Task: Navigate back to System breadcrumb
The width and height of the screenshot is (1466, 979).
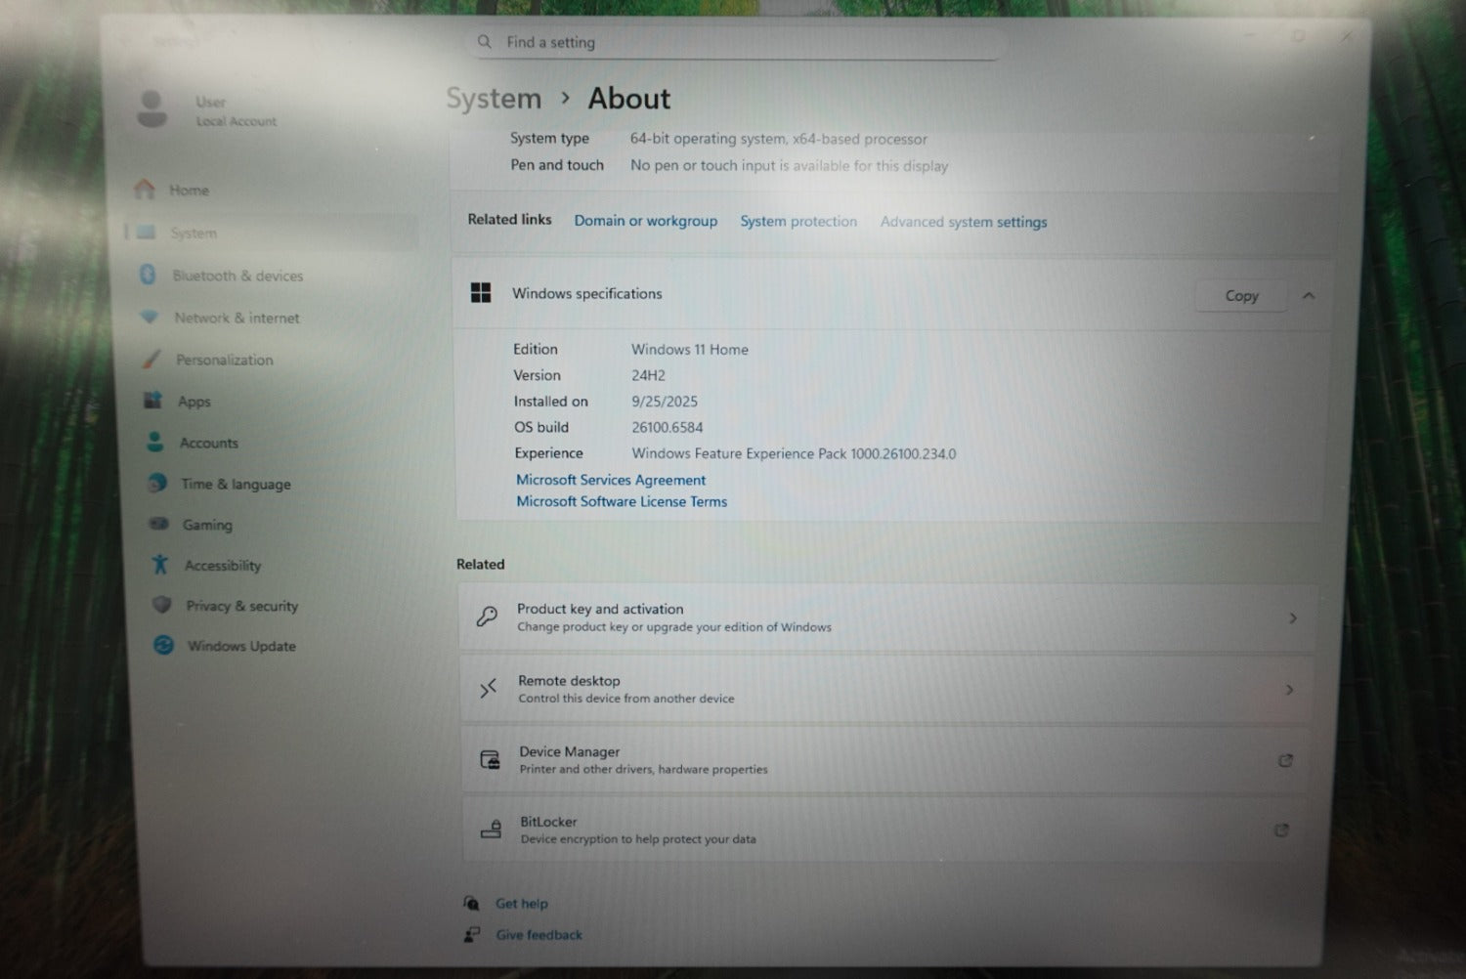Action: [494, 99]
